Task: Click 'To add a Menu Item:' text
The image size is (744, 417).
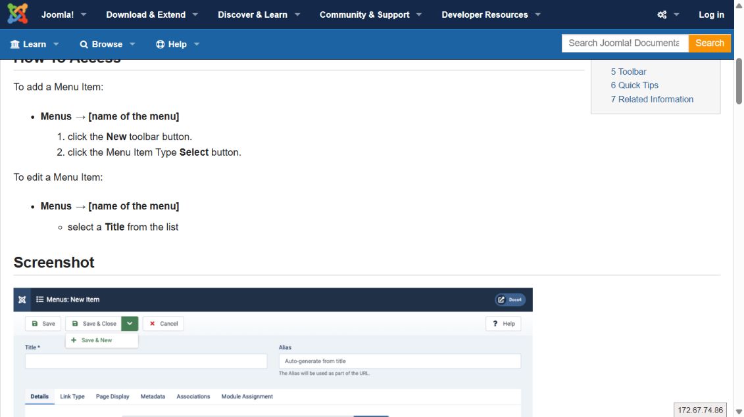Action: (x=59, y=87)
